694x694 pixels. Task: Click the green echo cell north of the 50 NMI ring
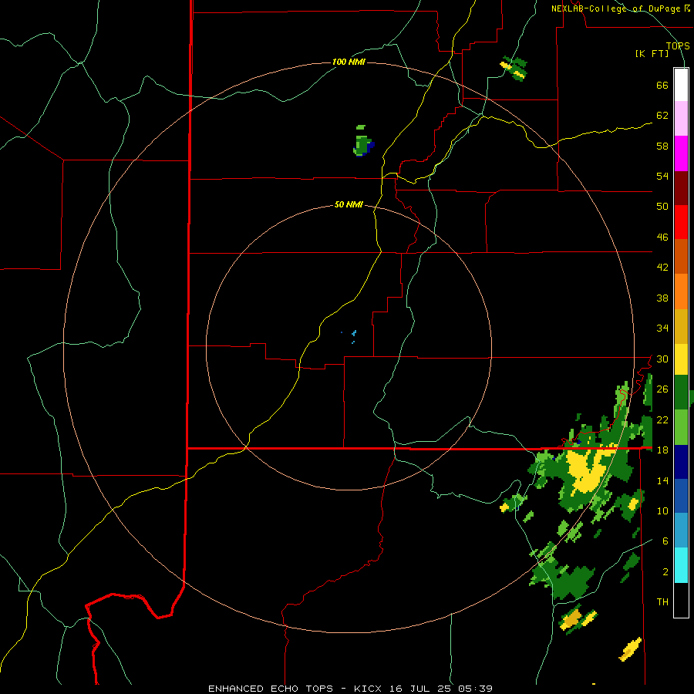click(362, 143)
